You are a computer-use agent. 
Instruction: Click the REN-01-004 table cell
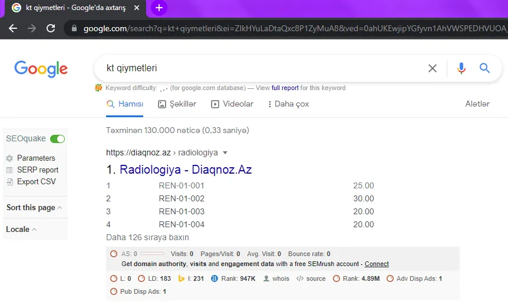click(x=182, y=224)
